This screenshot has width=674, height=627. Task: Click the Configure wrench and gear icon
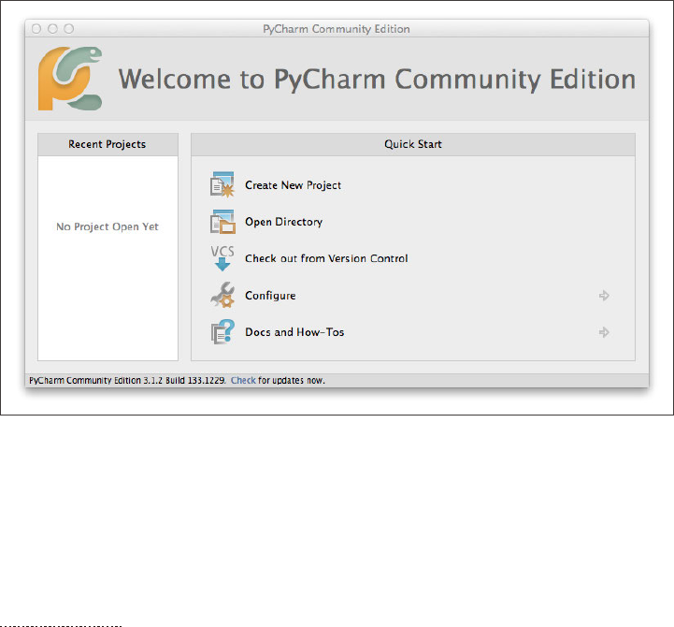222,295
